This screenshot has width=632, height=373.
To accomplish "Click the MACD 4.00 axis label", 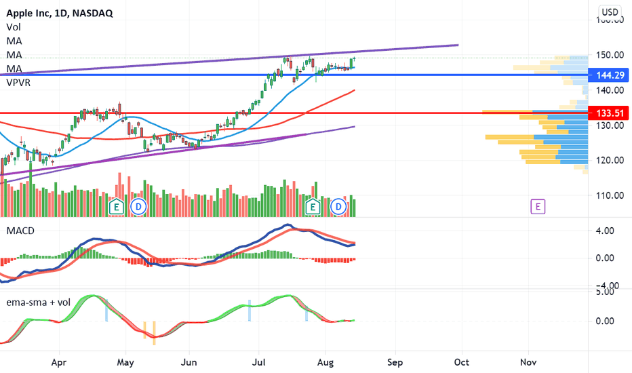I will tap(605, 231).
